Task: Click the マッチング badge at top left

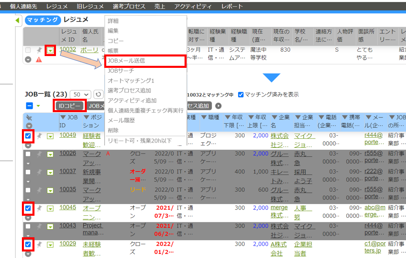Action: coord(42,20)
